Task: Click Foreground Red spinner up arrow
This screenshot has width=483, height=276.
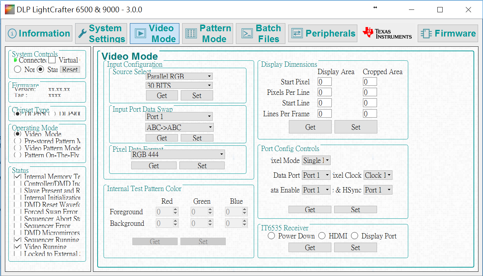Action: 176,210
